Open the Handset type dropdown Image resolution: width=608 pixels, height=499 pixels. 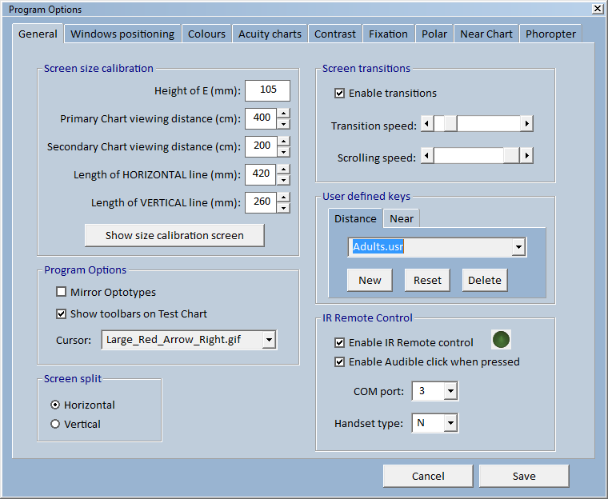point(450,423)
